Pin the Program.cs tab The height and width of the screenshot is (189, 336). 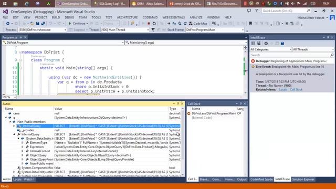click(x=21, y=37)
